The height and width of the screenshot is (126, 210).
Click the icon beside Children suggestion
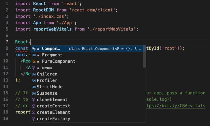[x=34, y=74]
